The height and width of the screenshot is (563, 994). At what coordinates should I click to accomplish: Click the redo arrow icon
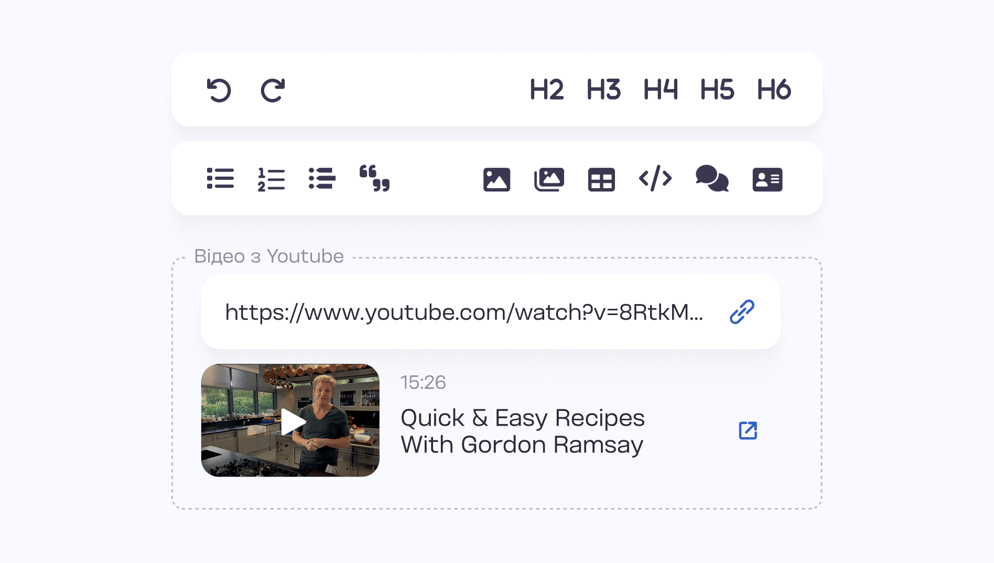(273, 90)
